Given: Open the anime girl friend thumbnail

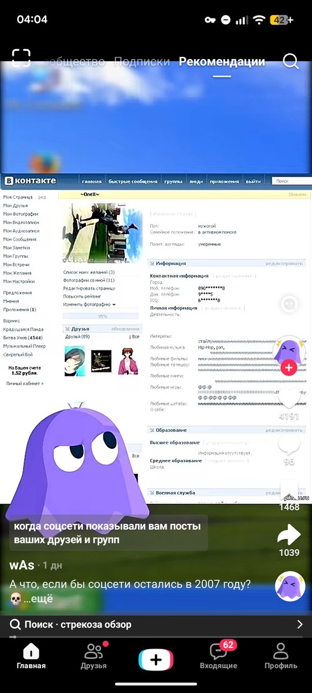Looking at the screenshot, I should [x=127, y=362].
